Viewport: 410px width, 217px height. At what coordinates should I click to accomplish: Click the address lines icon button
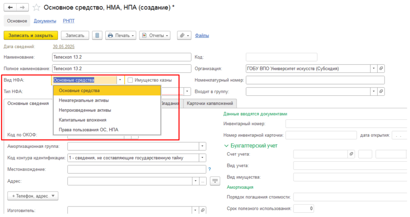[215, 181]
